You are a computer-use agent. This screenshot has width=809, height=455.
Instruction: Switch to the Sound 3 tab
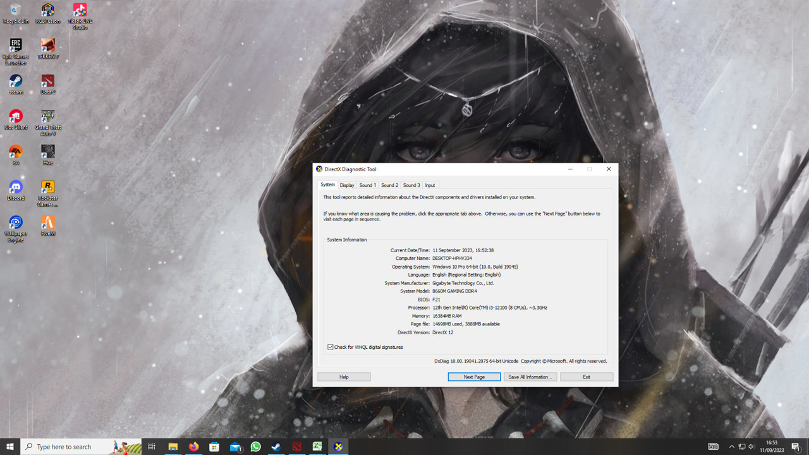tap(411, 185)
